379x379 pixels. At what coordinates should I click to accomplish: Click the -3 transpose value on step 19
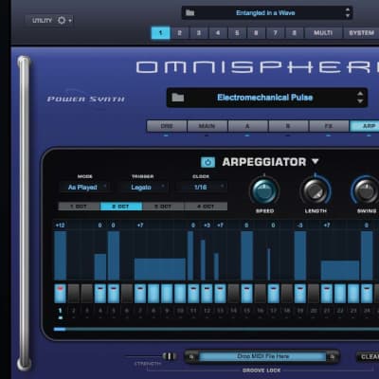coord(300,226)
